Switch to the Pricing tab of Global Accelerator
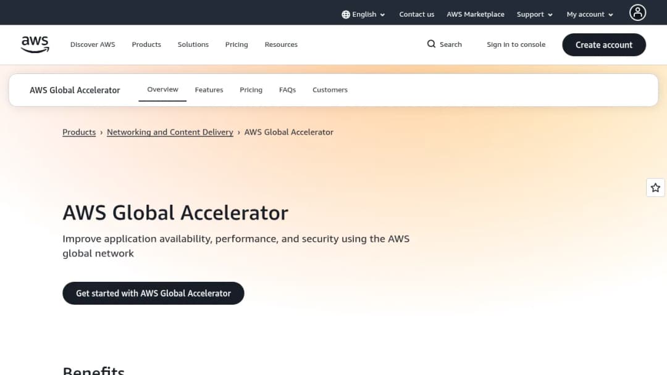Viewport: 667px width, 375px height. pos(251,90)
